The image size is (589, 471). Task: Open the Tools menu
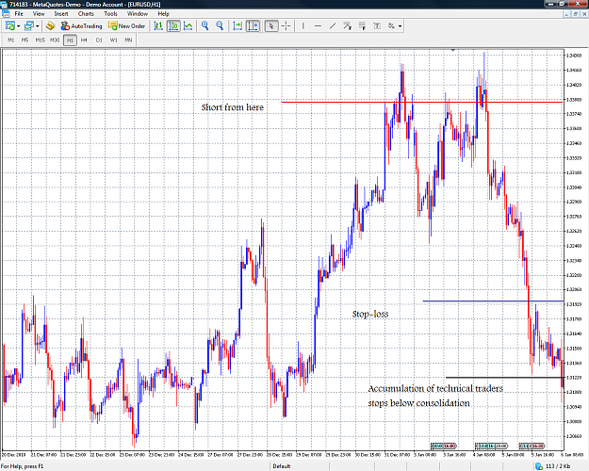click(110, 13)
